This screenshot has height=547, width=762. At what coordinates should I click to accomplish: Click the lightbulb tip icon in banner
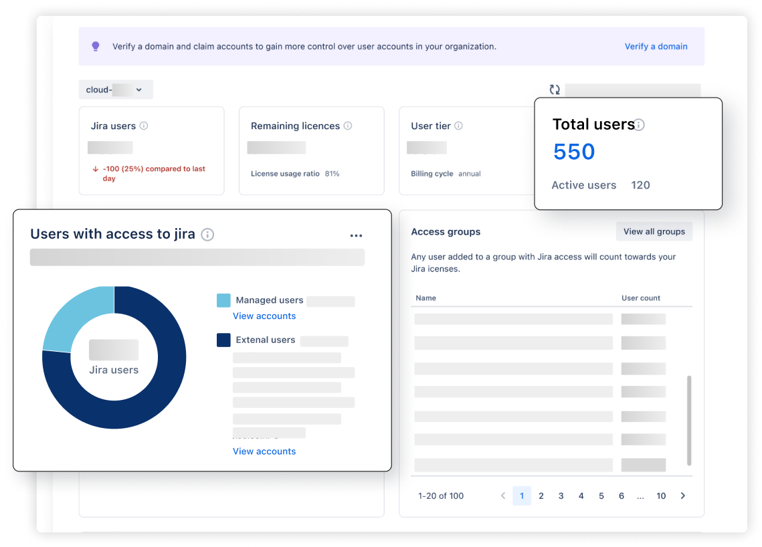pos(96,46)
